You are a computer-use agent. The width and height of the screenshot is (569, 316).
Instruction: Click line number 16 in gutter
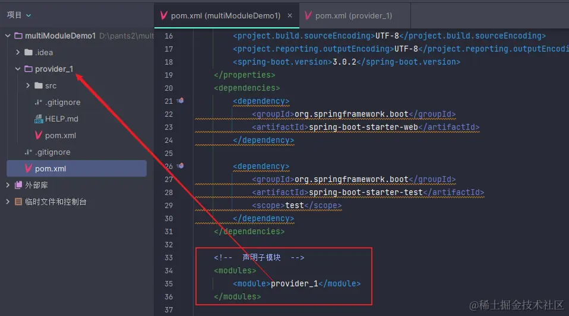tap(169, 36)
